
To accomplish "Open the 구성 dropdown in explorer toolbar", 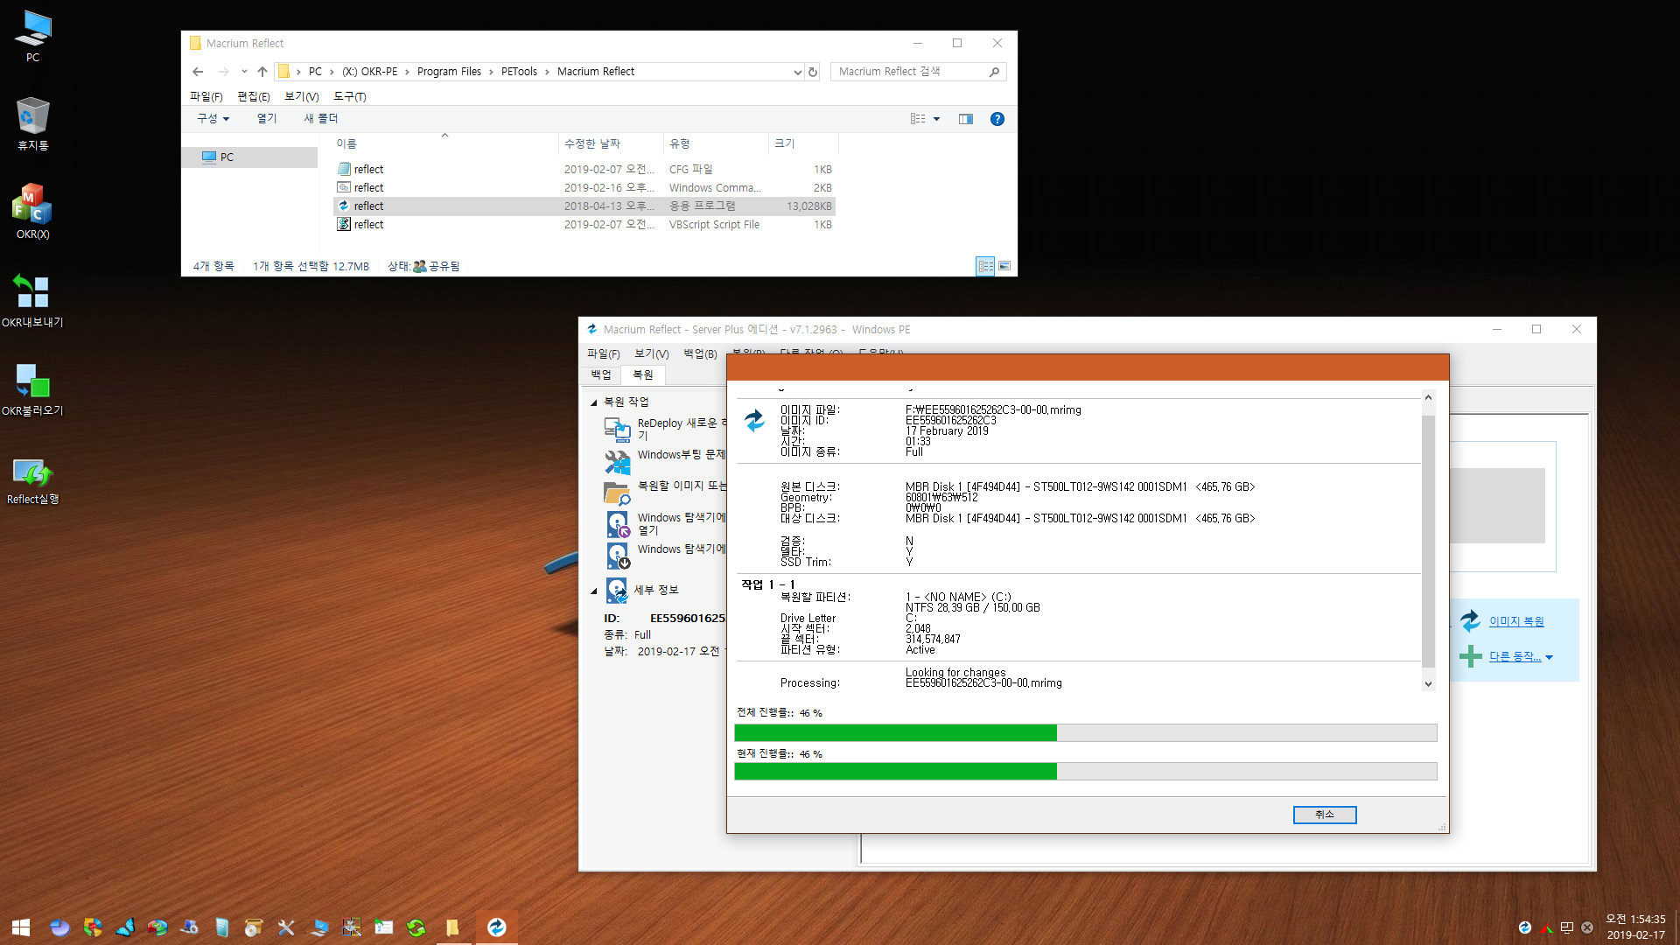I will [213, 119].
